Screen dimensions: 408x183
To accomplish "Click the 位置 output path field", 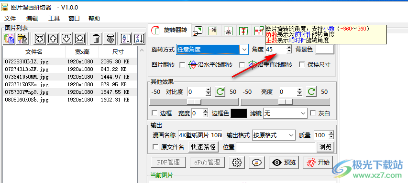I will point(276,147).
